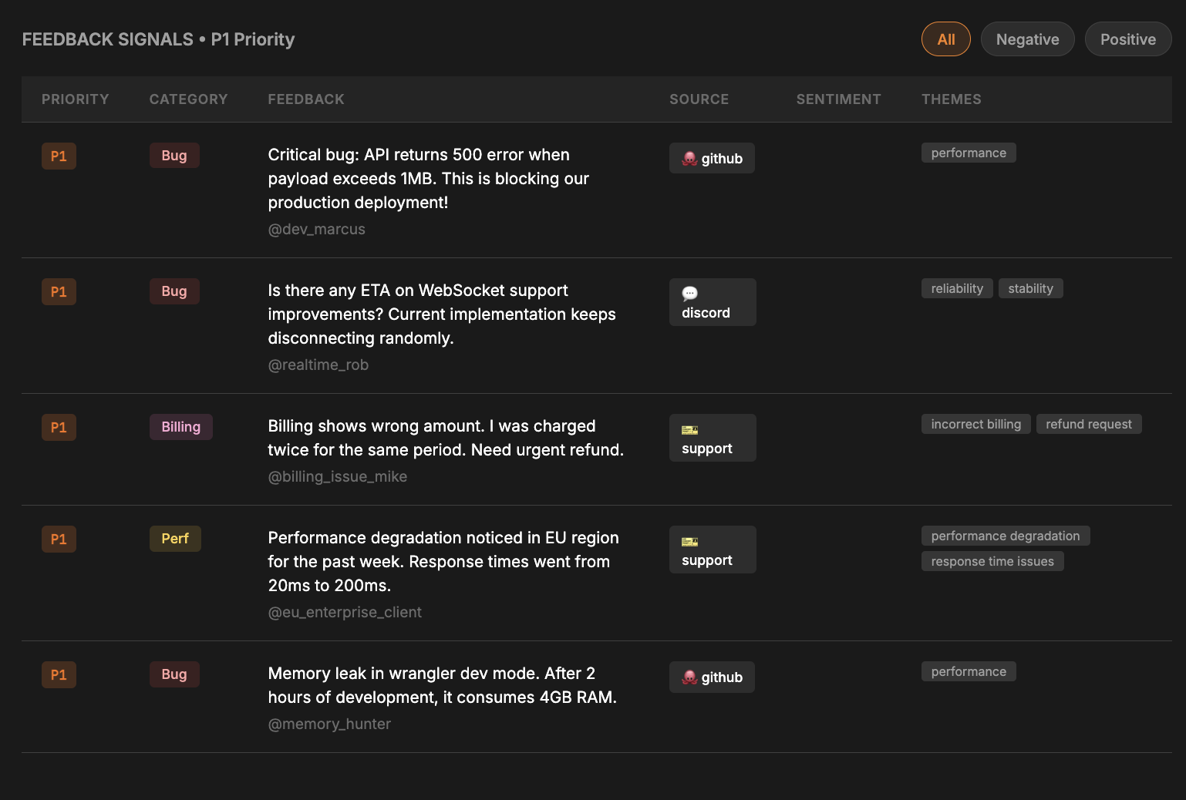The height and width of the screenshot is (800, 1186).
Task: Click the discord speech bubble icon
Action: coord(689,294)
